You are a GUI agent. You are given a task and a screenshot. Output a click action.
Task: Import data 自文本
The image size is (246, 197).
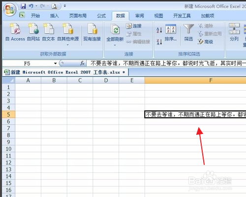click(x=48, y=32)
